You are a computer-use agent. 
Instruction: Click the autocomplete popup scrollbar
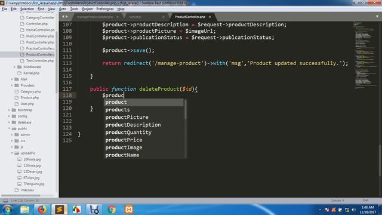coord(186,109)
